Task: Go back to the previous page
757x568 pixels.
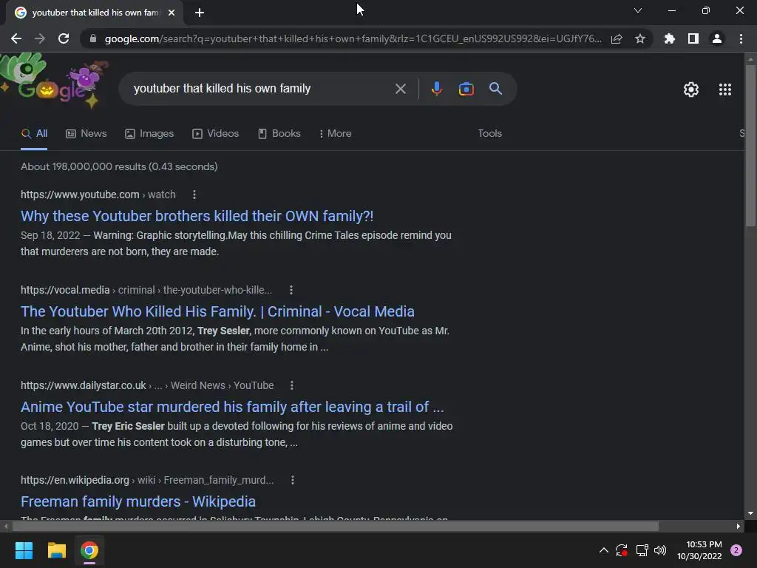Action: (x=16, y=38)
